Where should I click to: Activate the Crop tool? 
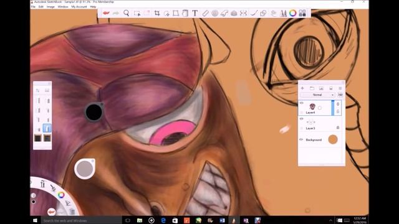157,13
